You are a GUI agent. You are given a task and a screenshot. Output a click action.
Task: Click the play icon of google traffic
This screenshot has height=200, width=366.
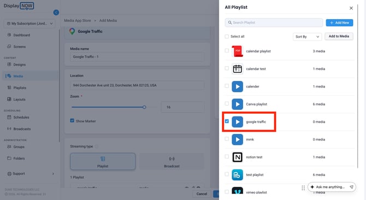(238, 122)
